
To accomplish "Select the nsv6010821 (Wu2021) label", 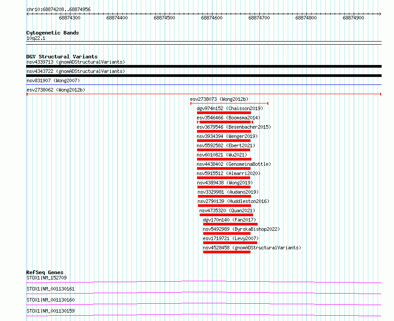I will pos(222,155).
